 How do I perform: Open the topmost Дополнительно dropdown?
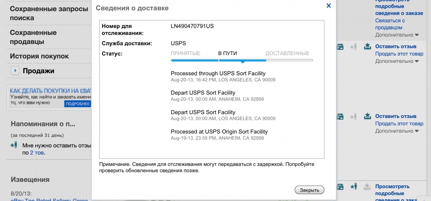point(397,35)
